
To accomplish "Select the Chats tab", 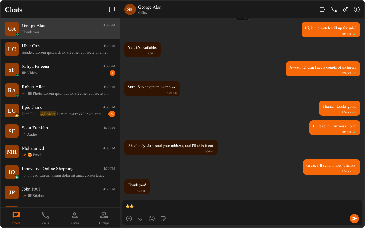I will point(16,218).
